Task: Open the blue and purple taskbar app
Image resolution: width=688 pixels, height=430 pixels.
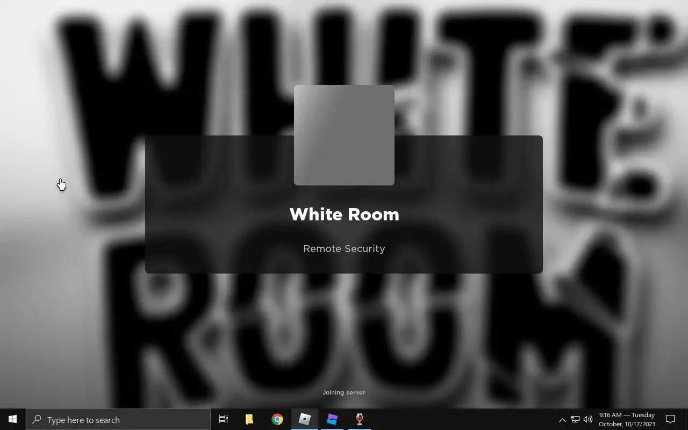Action: click(332, 419)
